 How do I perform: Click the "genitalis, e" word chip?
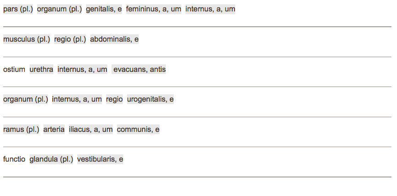click(104, 9)
